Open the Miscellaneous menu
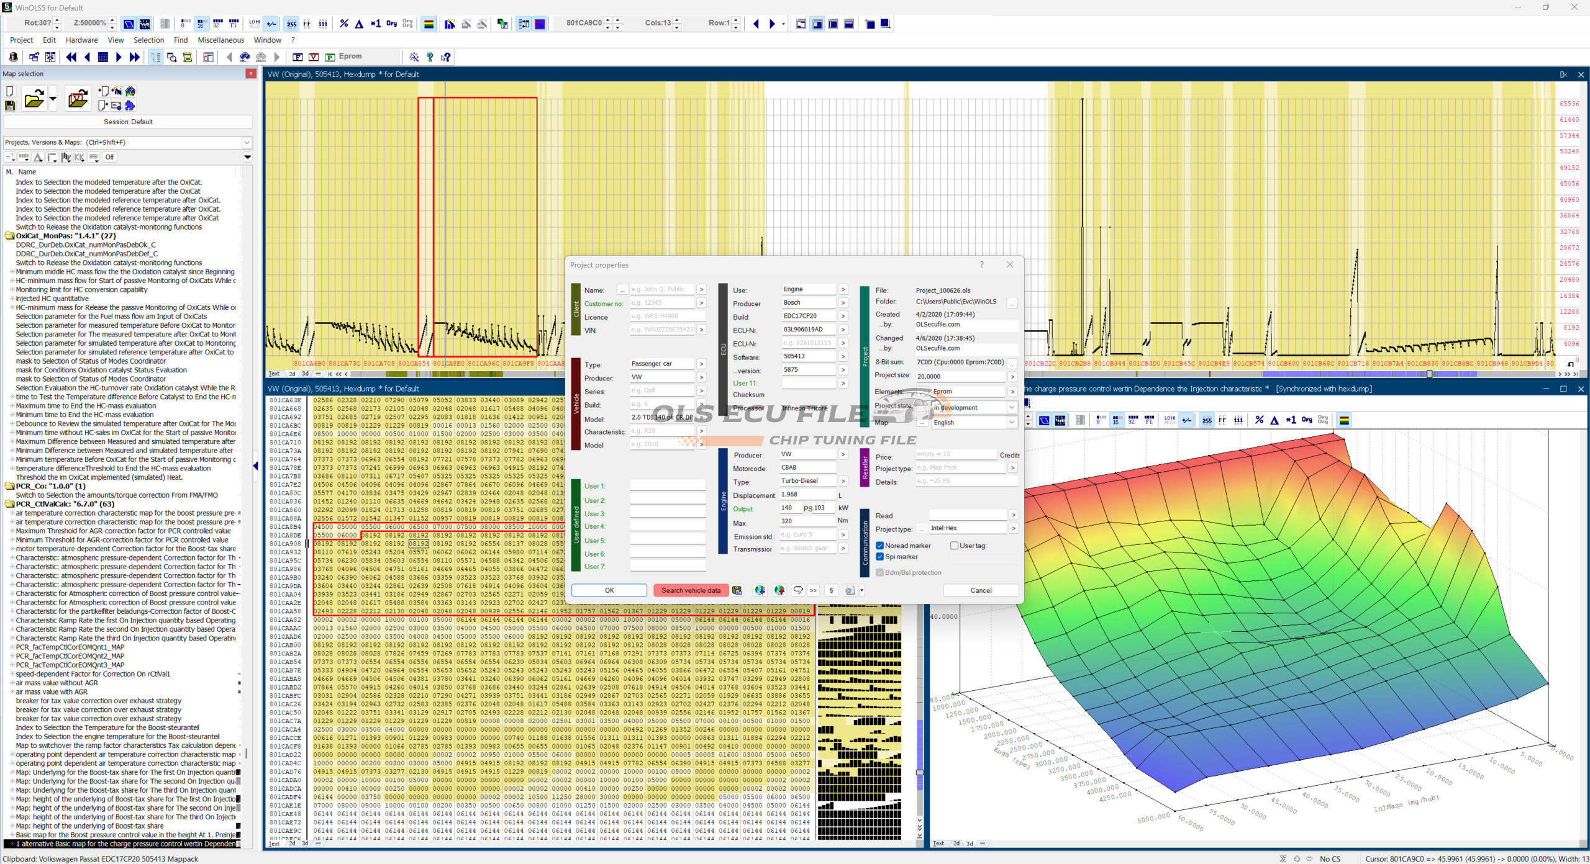The image size is (1590, 864). [x=220, y=40]
